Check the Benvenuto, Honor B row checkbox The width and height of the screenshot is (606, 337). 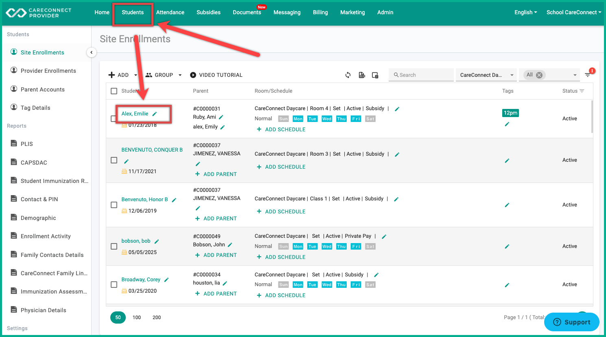coord(114,205)
